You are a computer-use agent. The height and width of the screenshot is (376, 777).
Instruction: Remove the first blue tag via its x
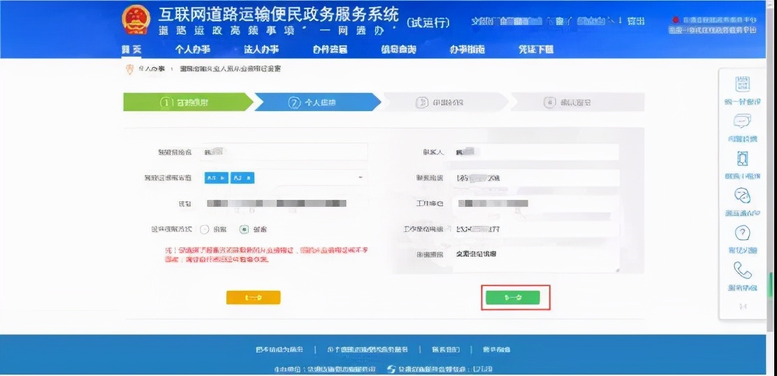222,178
